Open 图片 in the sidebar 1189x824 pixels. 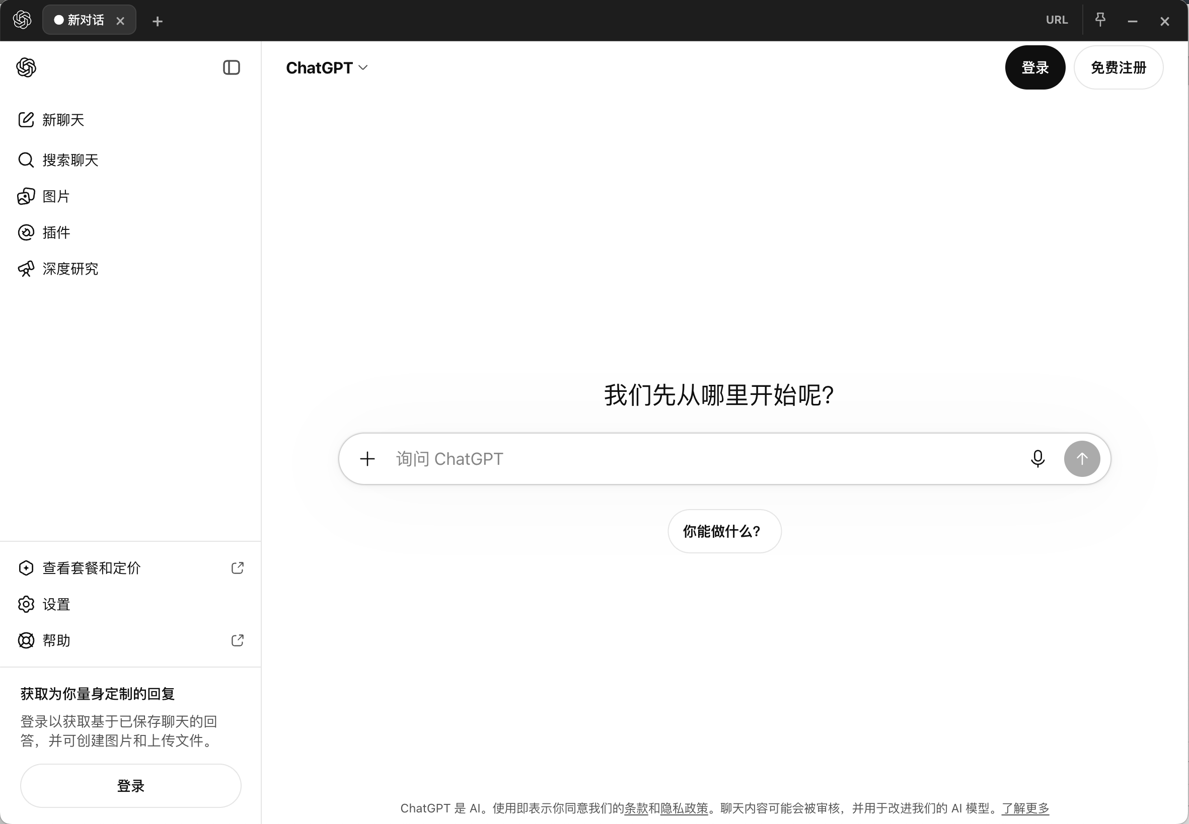click(130, 196)
